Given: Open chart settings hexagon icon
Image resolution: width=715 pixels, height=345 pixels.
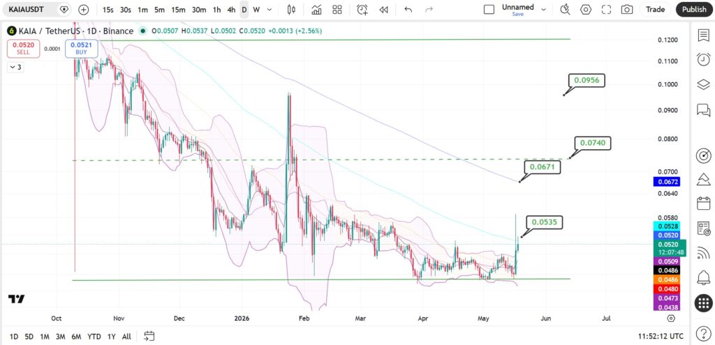Looking at the screenshot, I should click(x=586, y=10).
